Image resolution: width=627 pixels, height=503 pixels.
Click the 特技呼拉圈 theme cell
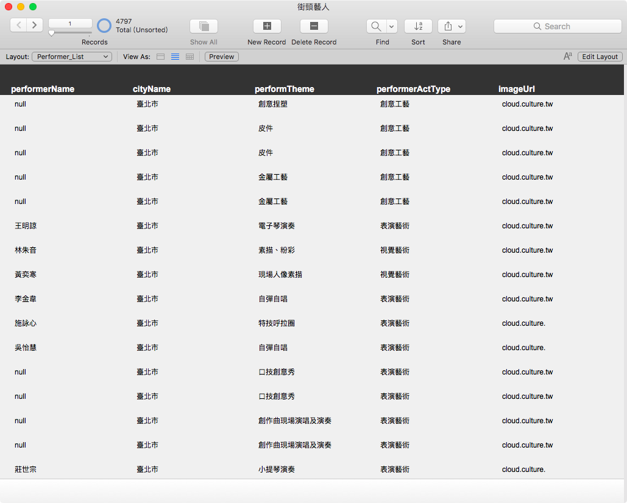(x=277, y=323)
